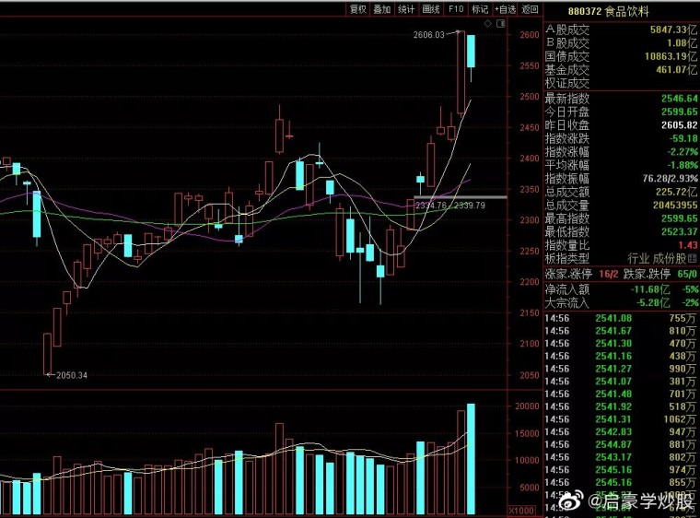Viewport: 700px width, 518px height.
Task: Click the X1000 volume unit label
Action: pyautogui.click(x=521, y=511)
